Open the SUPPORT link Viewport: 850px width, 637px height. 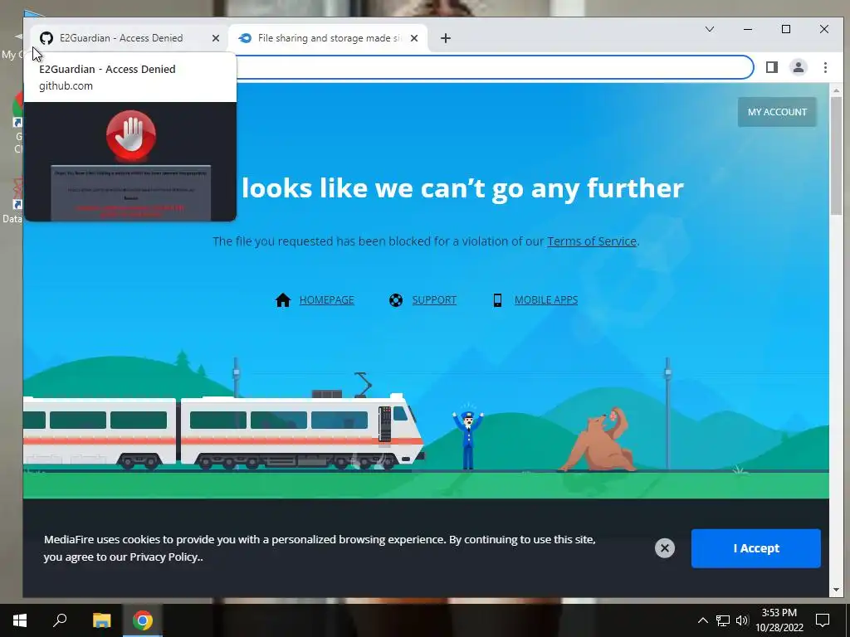pyautogui.click(x=434, y=300)
